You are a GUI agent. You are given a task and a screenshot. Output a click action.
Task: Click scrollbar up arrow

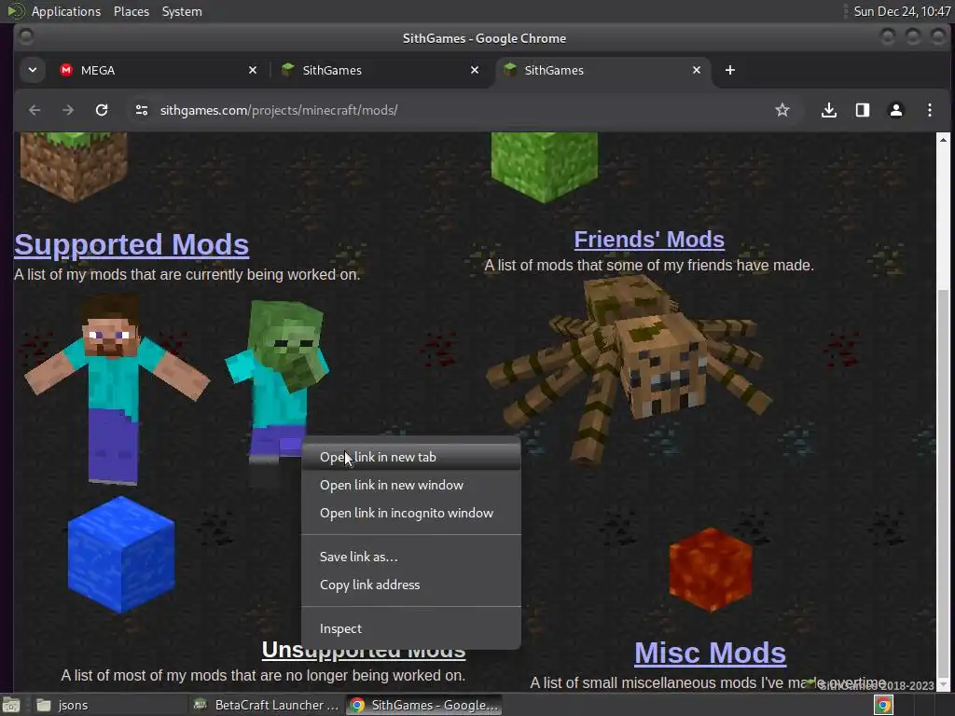[943, 140]
